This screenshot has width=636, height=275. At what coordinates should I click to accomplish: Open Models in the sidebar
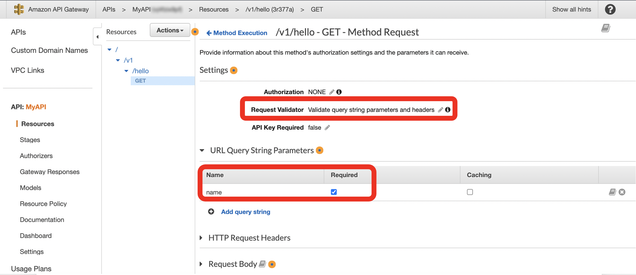[30, 188]
